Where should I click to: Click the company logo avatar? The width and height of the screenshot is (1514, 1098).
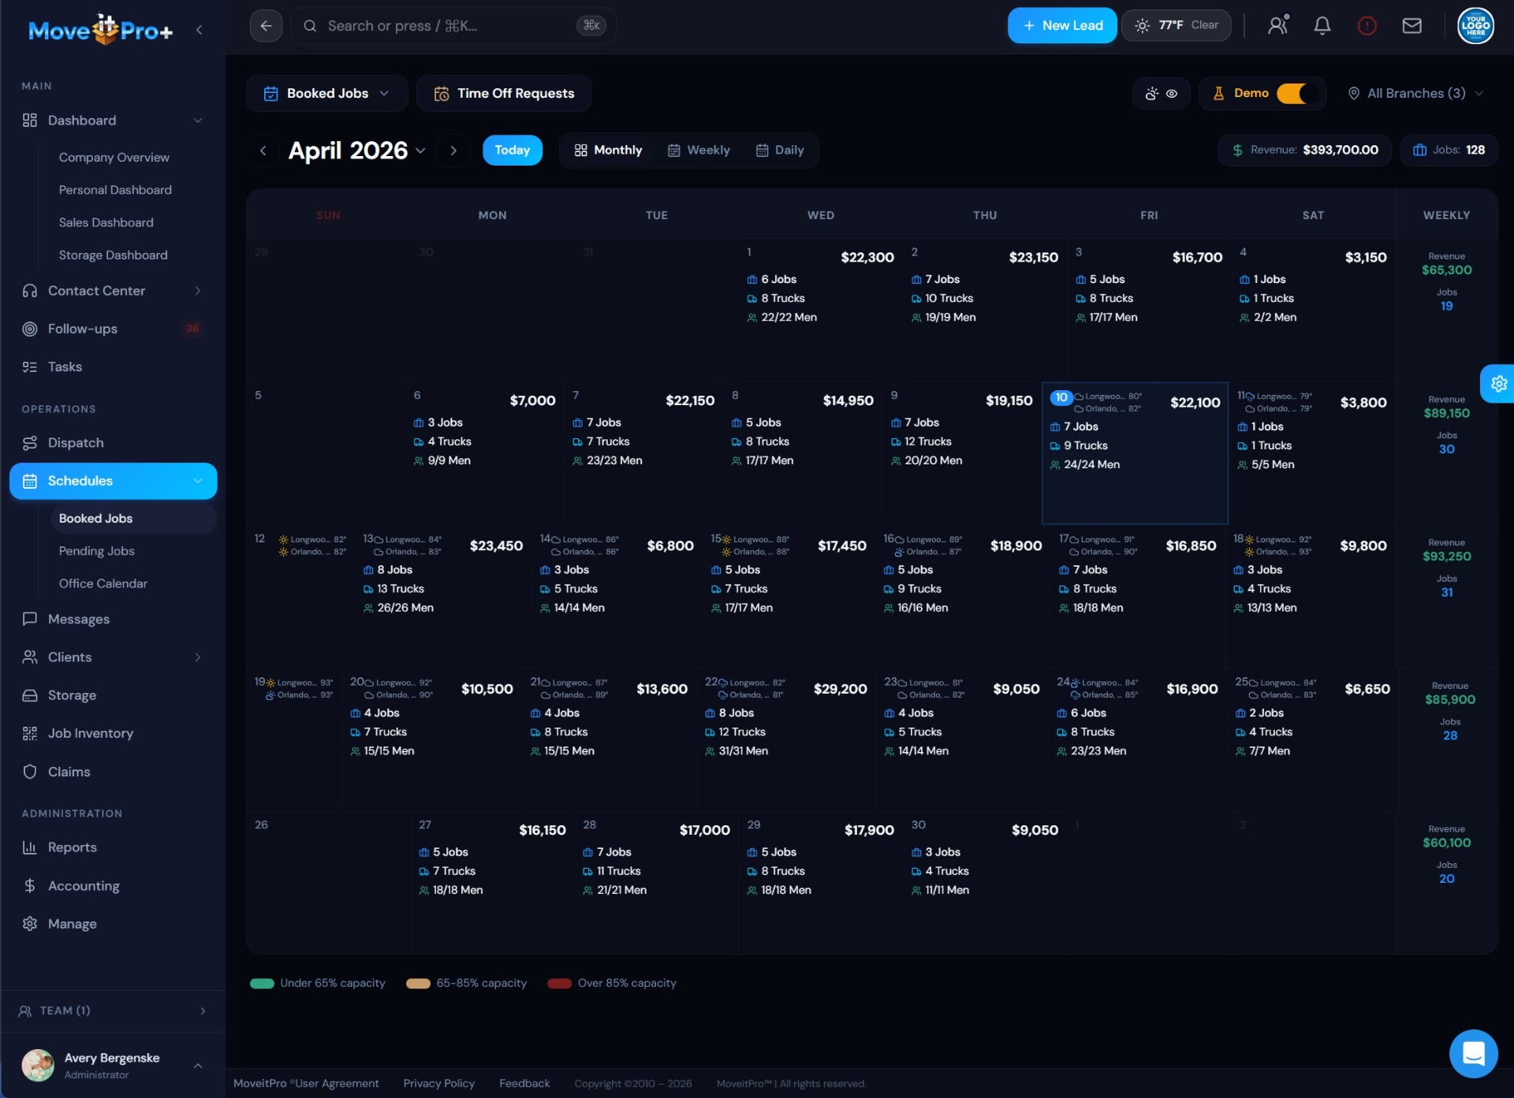[x=1475, y=26]
